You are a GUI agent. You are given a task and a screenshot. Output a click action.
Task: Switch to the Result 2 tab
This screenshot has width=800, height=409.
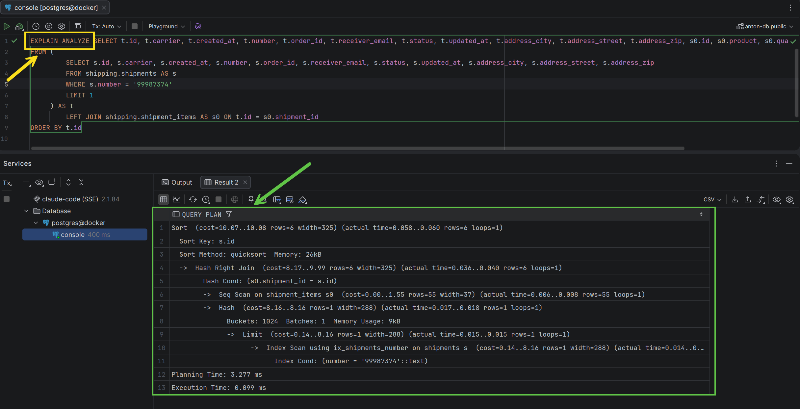tap(226, 182)
